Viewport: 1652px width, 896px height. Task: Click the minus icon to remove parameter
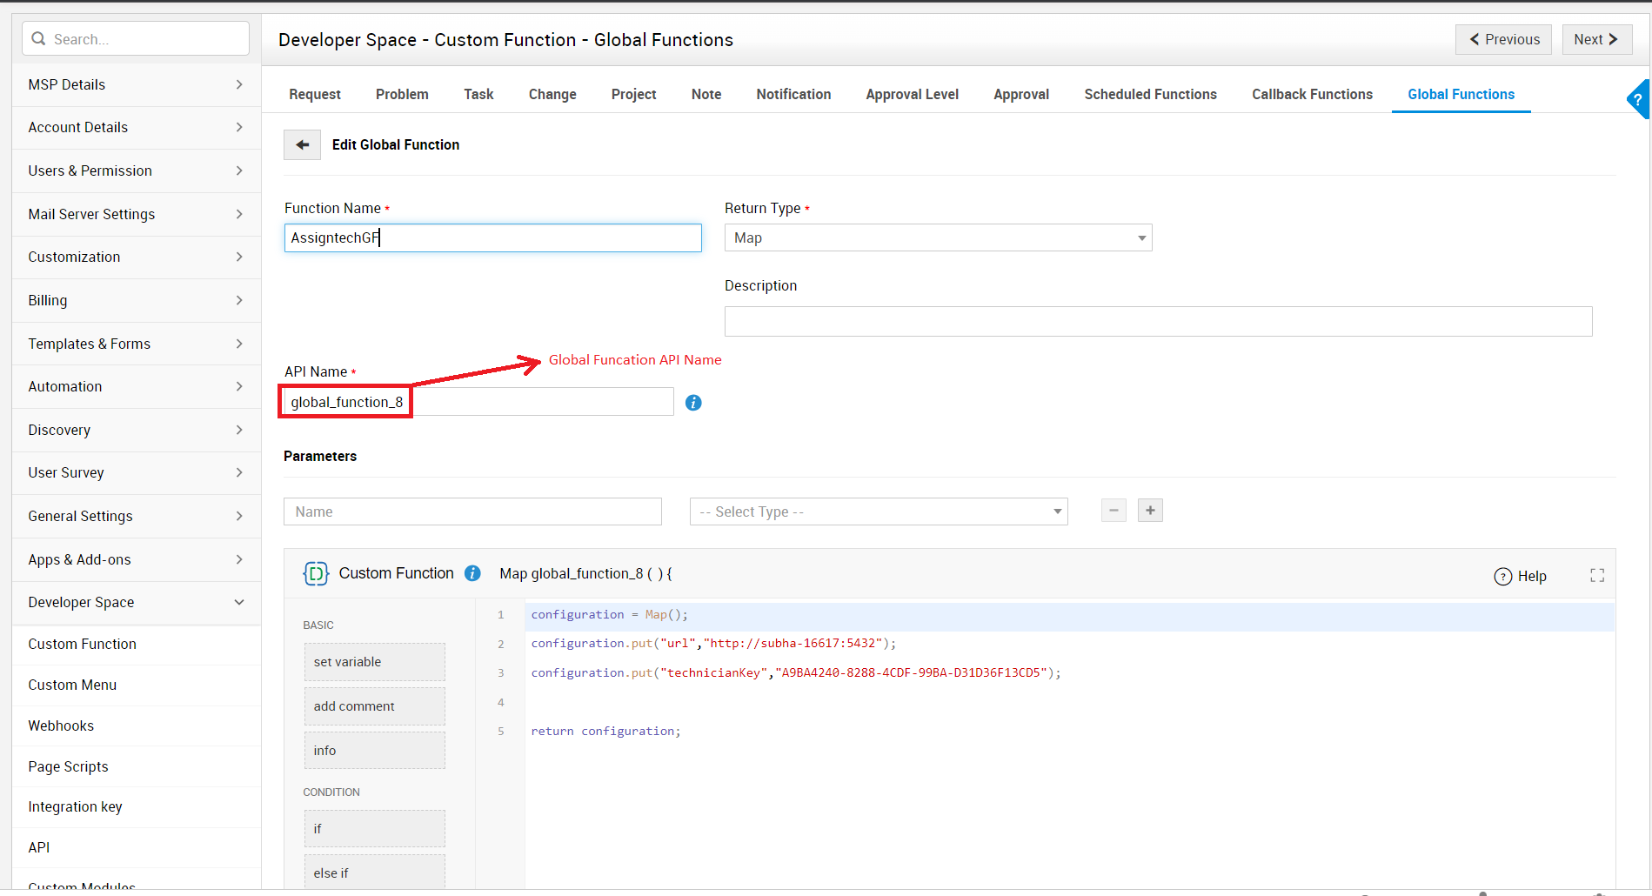(1114, 511)
